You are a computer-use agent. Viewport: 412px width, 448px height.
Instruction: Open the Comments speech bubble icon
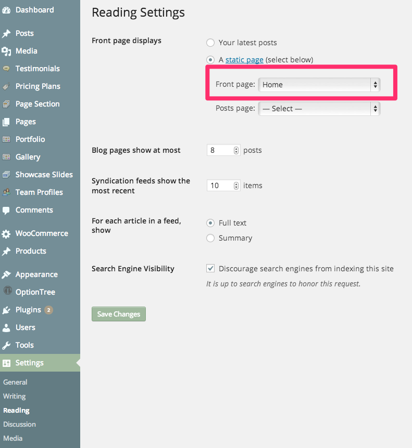tap(7, 210)
